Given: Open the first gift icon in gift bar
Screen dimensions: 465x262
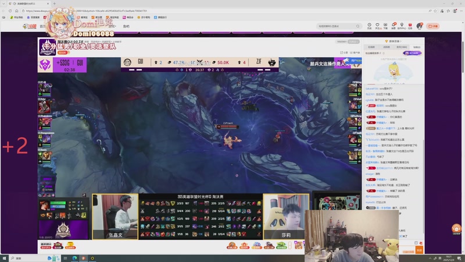Looking at the screenshot, I should 232,245.
